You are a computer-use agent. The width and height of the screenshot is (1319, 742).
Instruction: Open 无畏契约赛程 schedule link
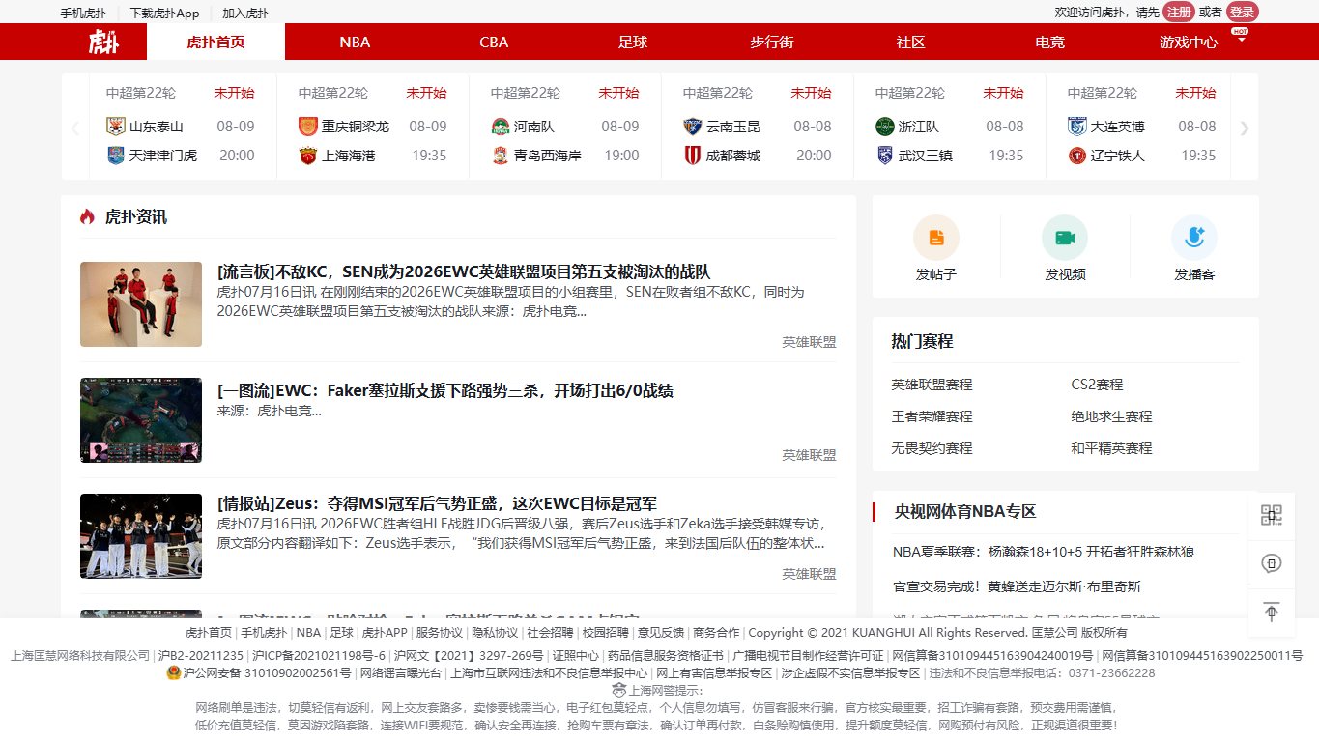point(932,448)
